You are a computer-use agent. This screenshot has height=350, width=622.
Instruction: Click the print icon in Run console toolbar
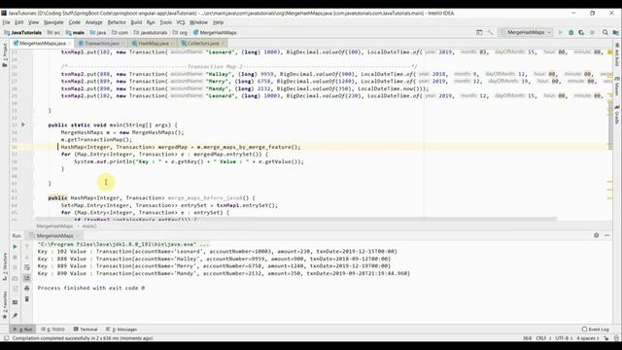tap(27, 288)
